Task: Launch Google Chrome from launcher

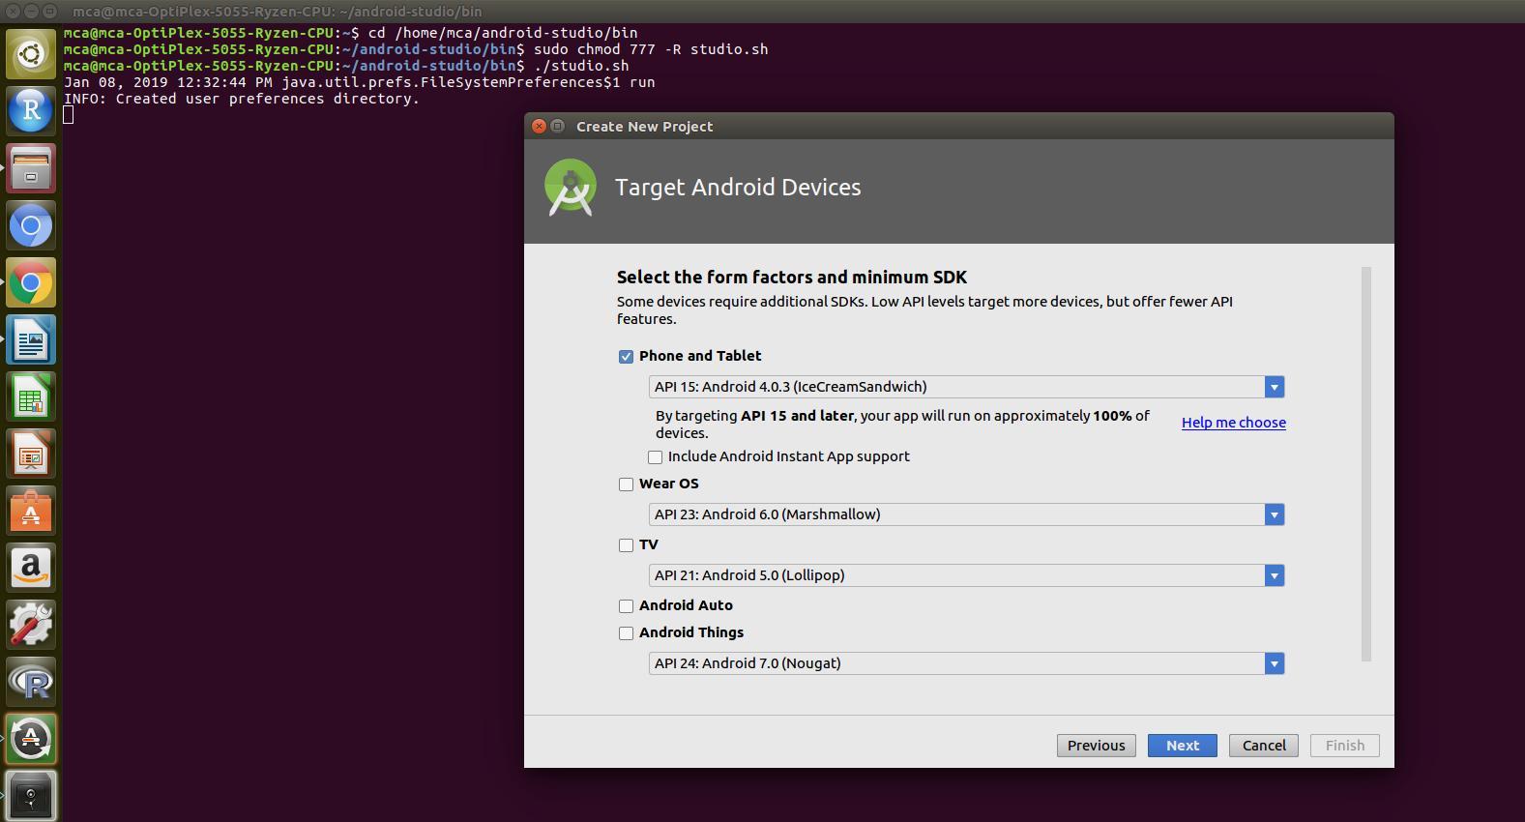Action: point(31,282)
